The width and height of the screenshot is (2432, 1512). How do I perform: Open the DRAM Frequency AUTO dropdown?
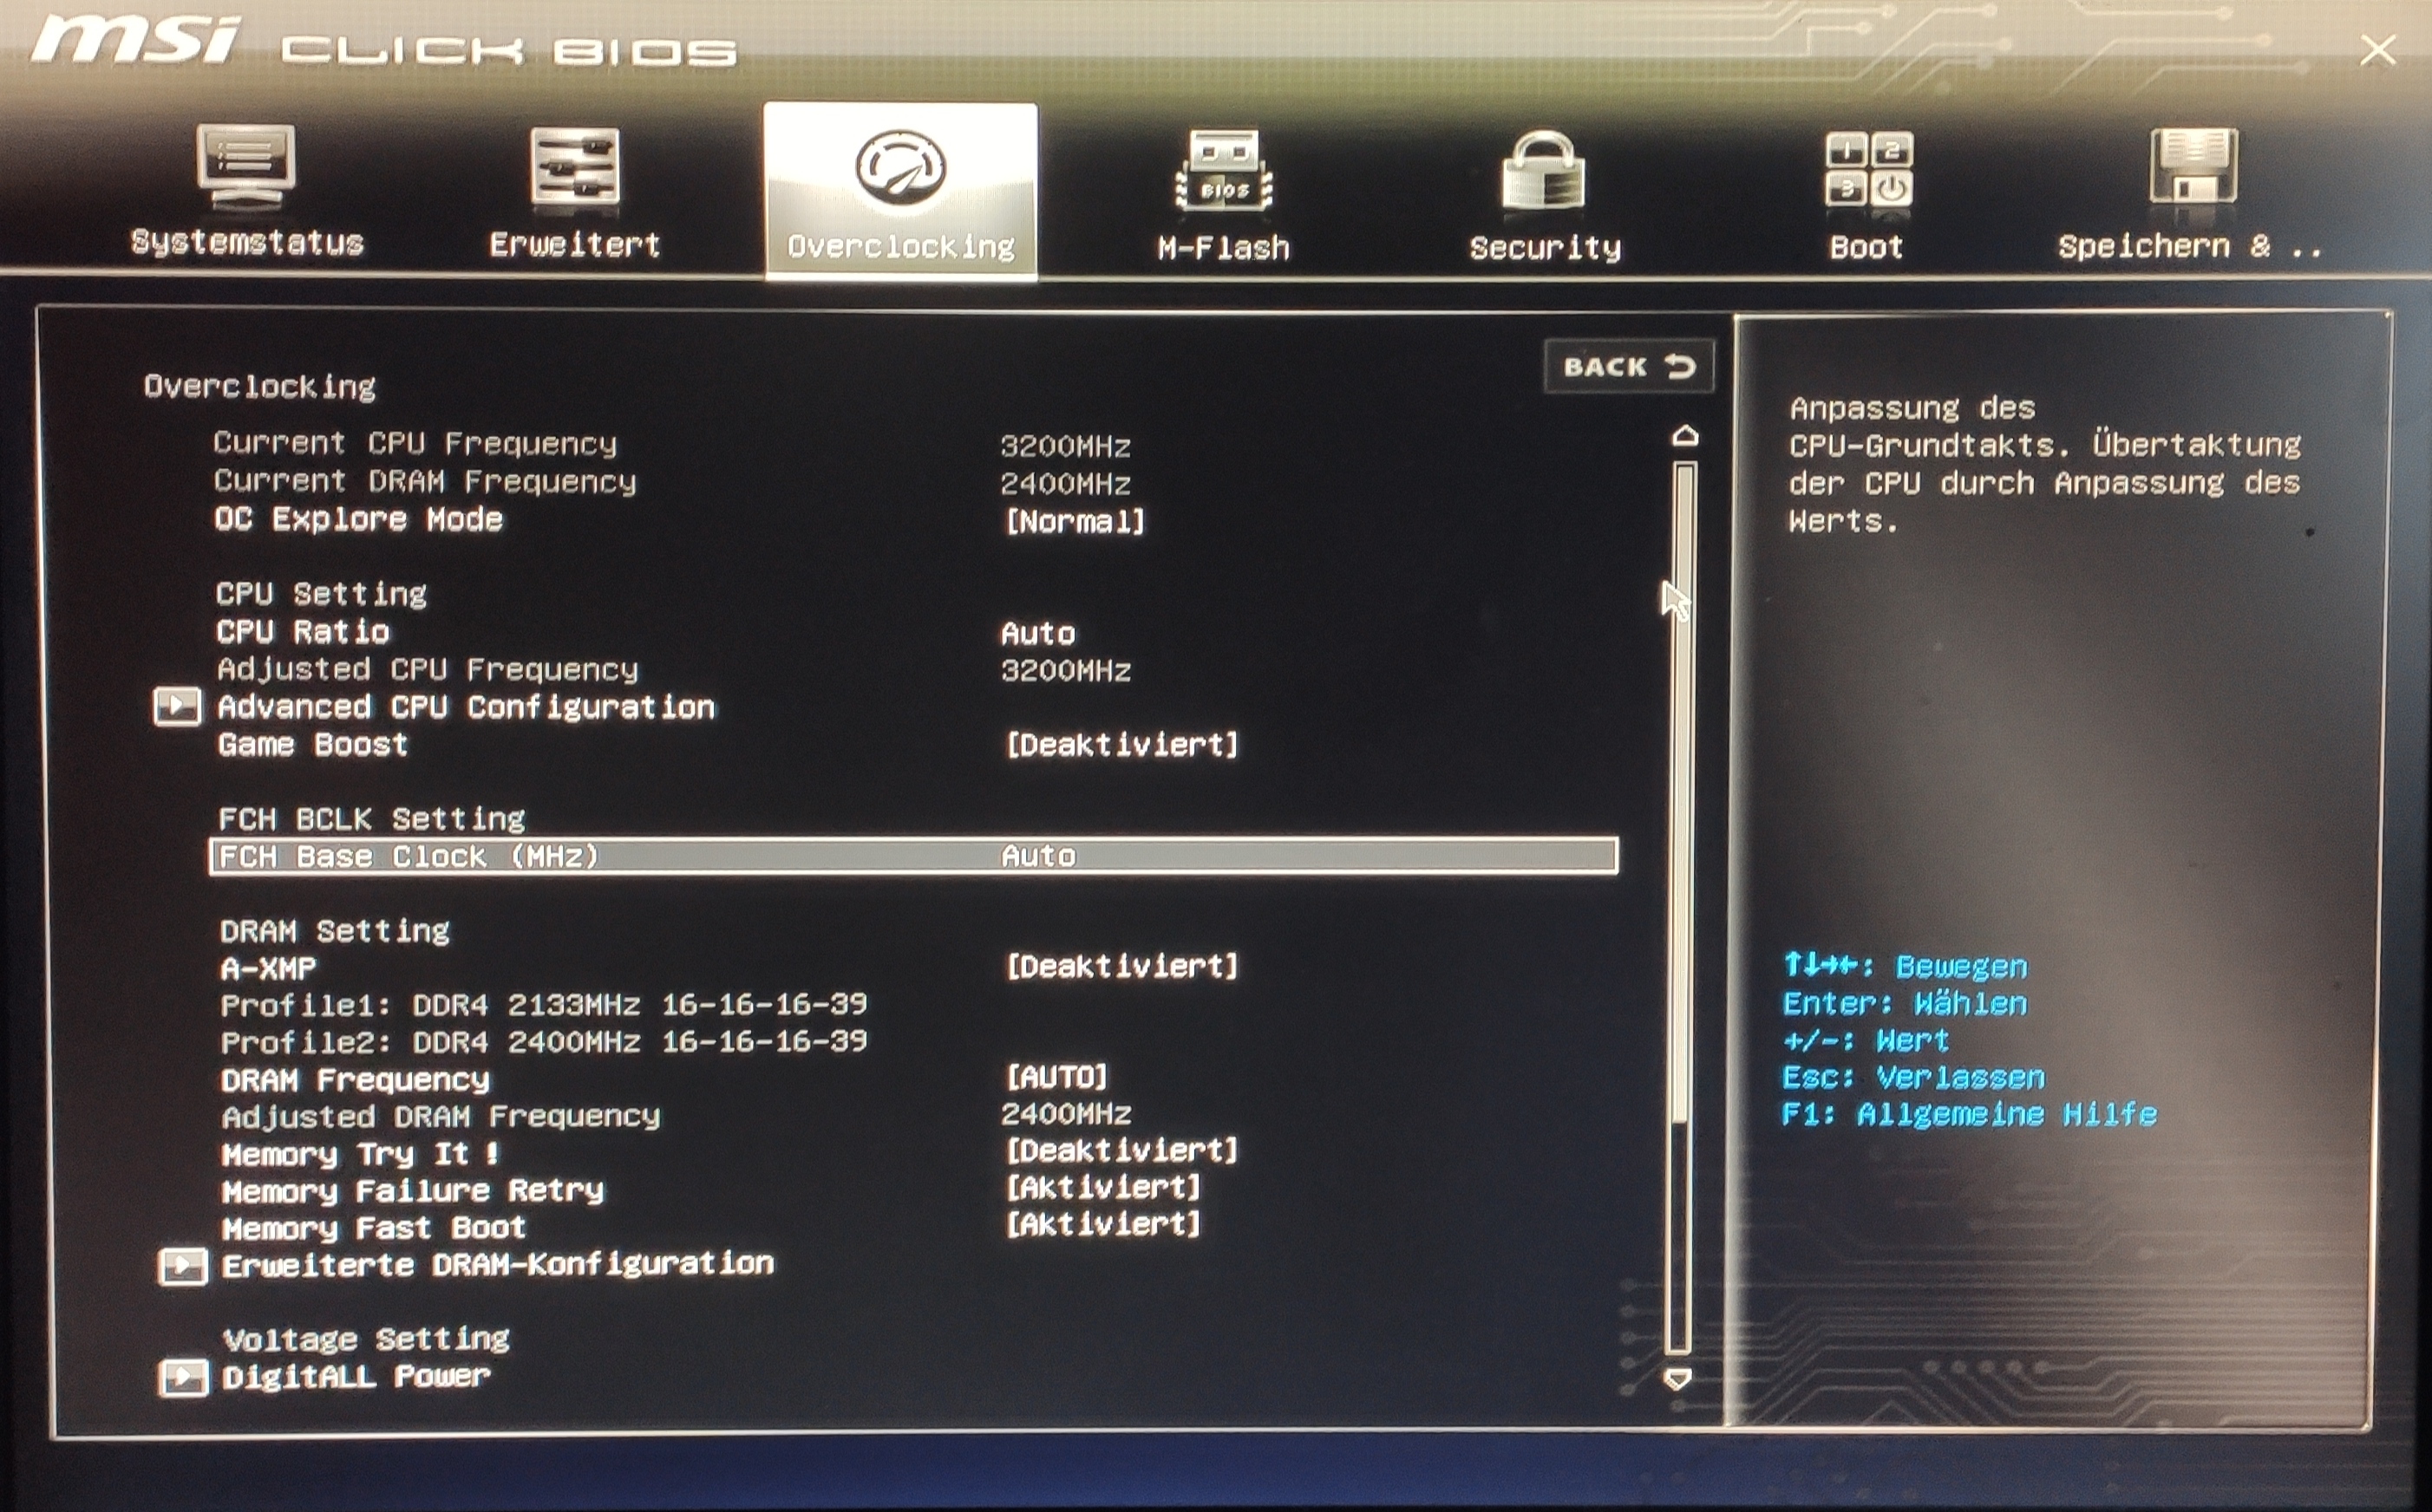pyautogui.click(x=1056, y=1077)
